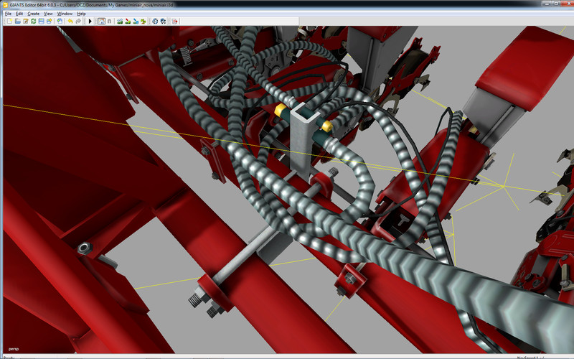Click the Redo arrow icon
The width and height of the screenshot is (574, 359).
(77, 22)
